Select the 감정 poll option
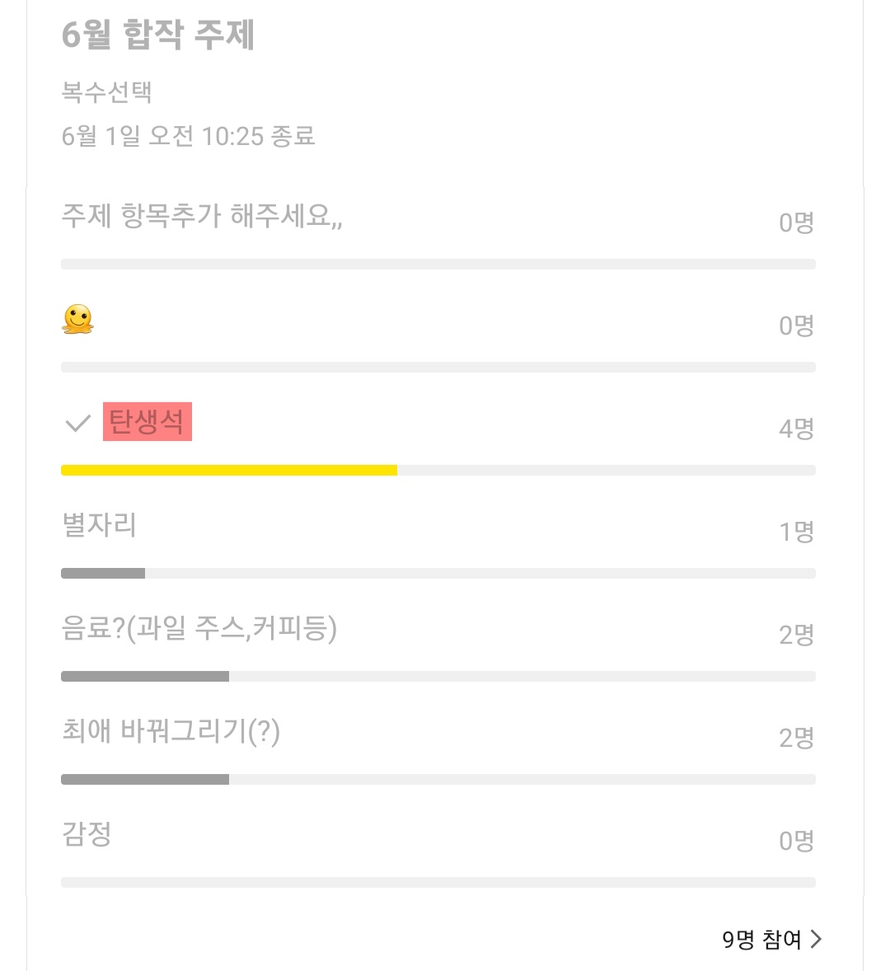Viewport: 890px width, 971px height. click(87, 834)
